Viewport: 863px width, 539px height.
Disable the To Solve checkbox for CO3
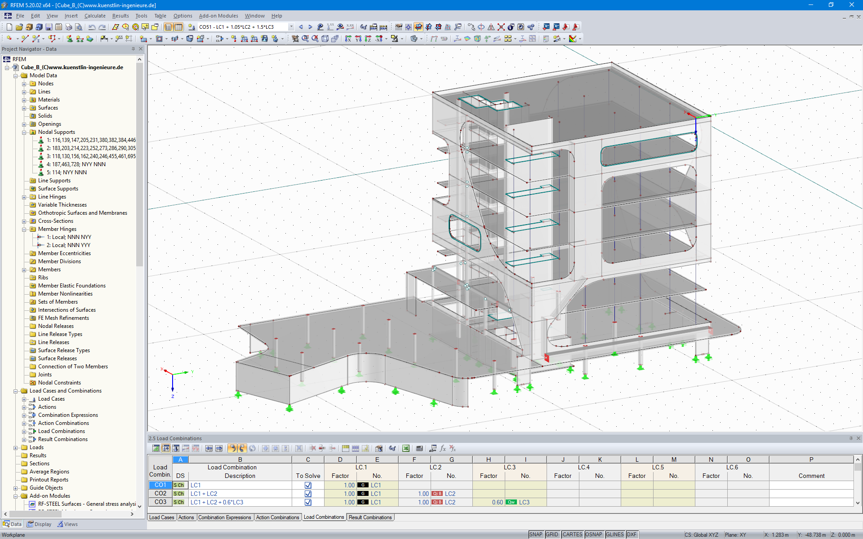click(x=308, y=502)
